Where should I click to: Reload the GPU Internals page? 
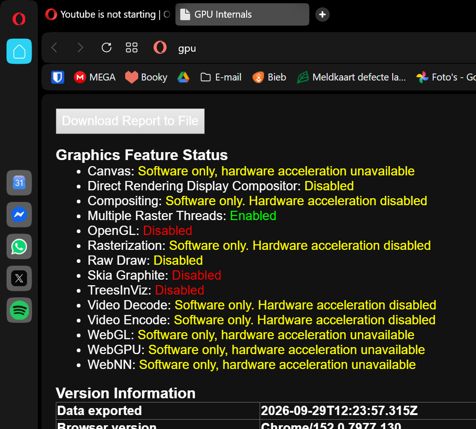click(107, 47)
